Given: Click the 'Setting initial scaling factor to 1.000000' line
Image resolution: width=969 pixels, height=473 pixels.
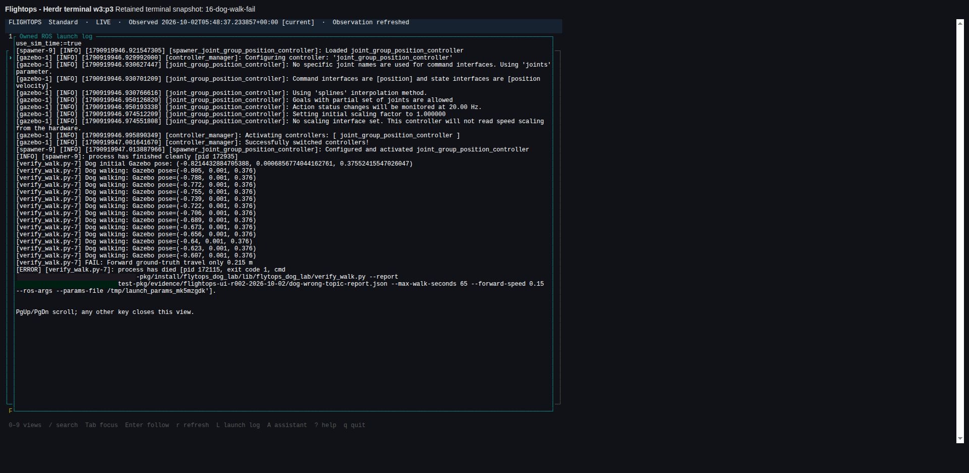Looking at the screenshot, I should (231, 114).
